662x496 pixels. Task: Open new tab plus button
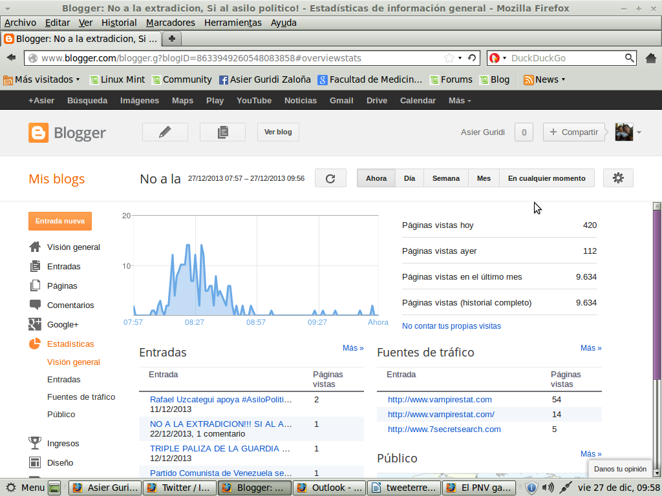(x=172, y=39)
